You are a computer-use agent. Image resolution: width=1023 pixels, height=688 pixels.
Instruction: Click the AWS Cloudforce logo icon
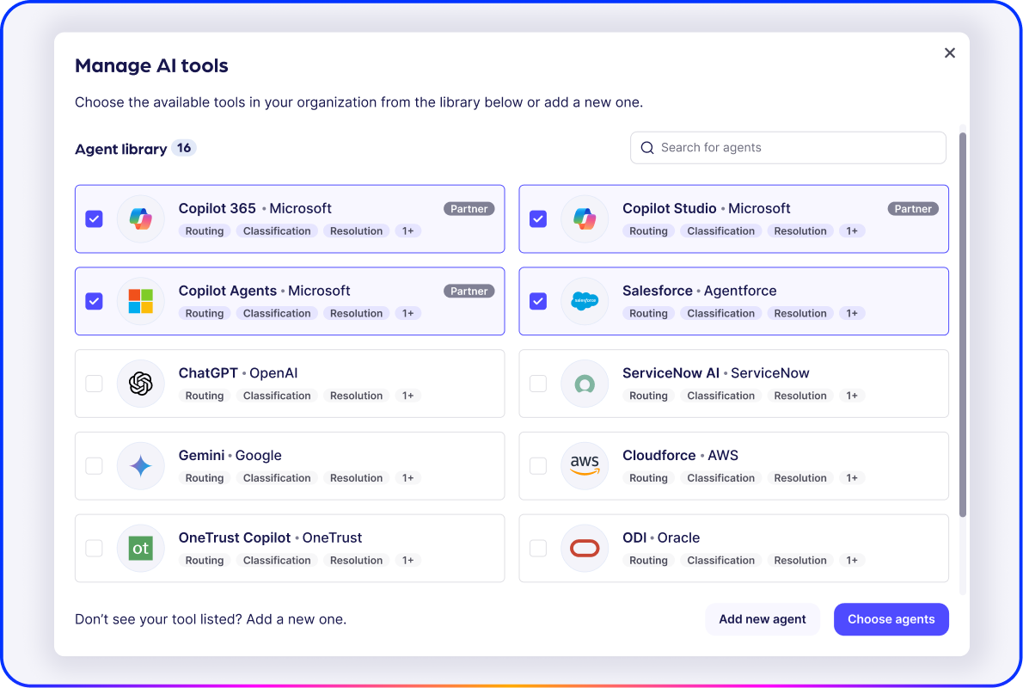click(585, 466)
